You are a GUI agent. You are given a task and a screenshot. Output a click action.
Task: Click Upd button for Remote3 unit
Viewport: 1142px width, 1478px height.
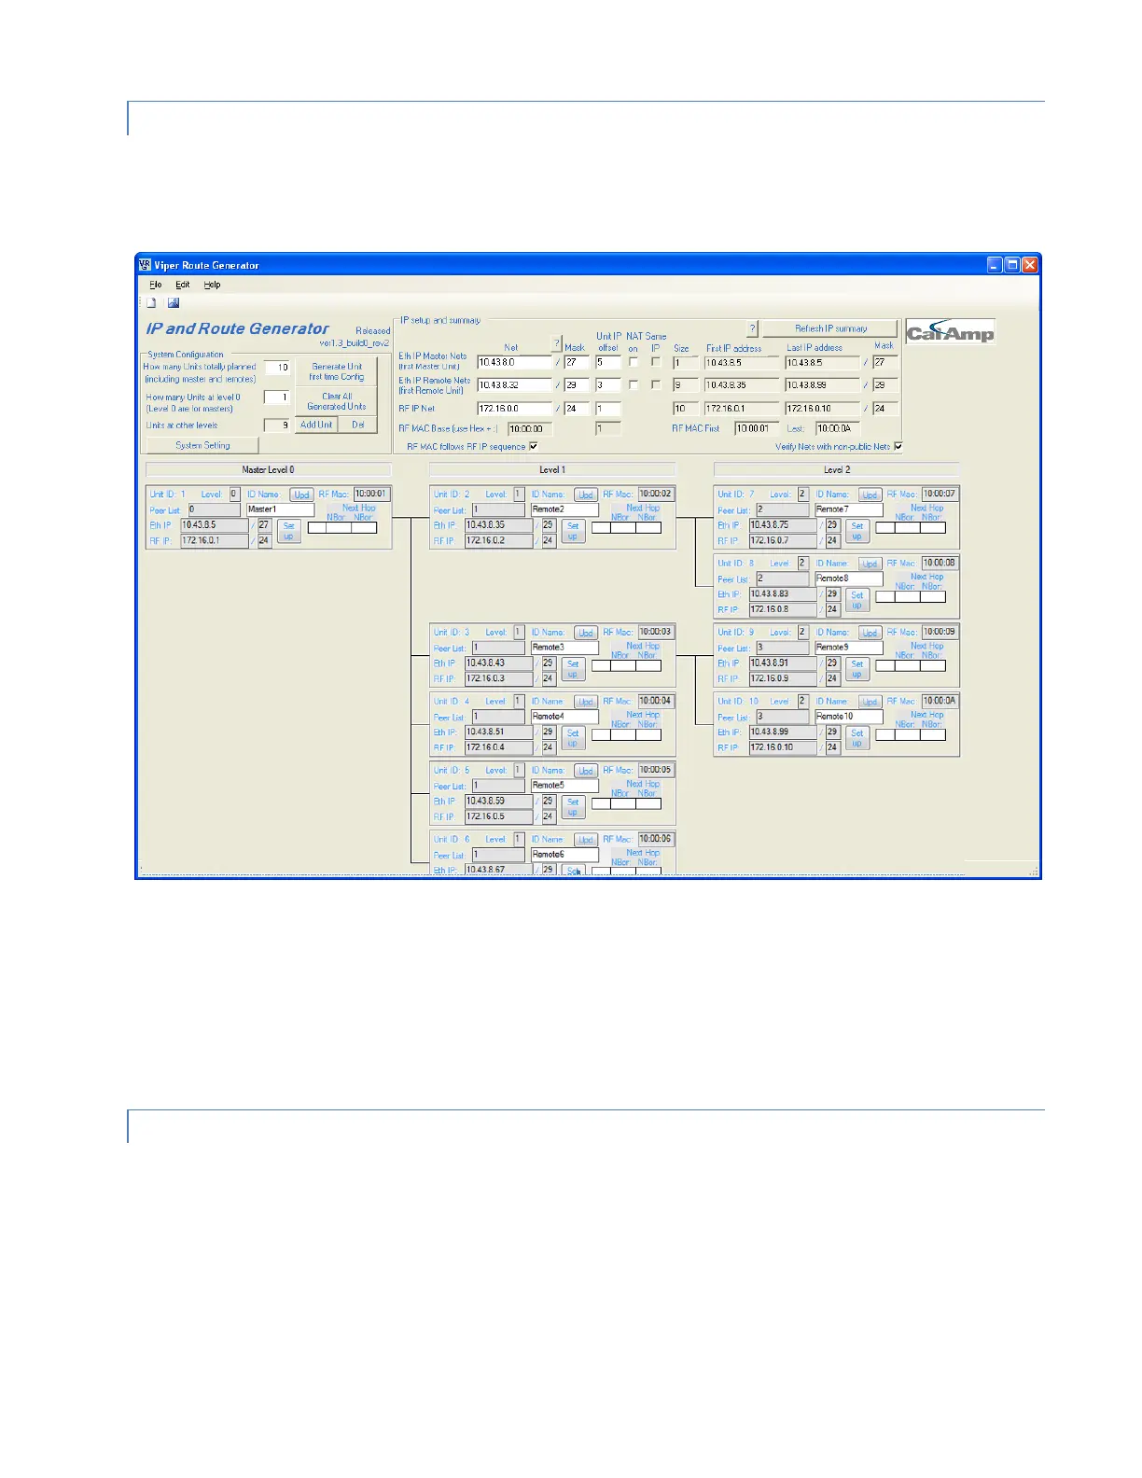[x=585, y=633]
